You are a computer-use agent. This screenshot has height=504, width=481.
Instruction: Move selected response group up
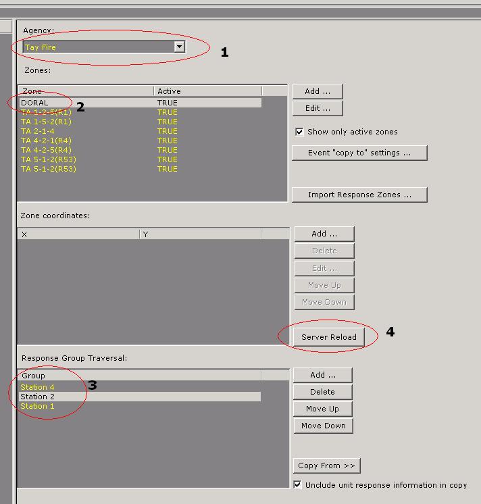[x=322, y=409]
